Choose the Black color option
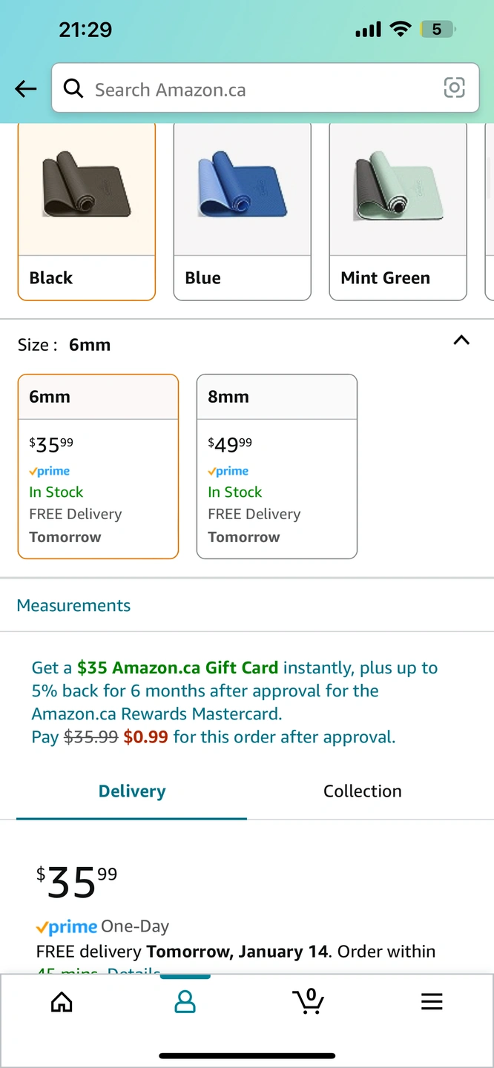Screen dimensions: 494x1068 pyautogui.click(x=87, y=211)
